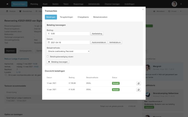188x117 pixels.
Task: Open the Channel manager menu item
Action: (x=112, y=4)
